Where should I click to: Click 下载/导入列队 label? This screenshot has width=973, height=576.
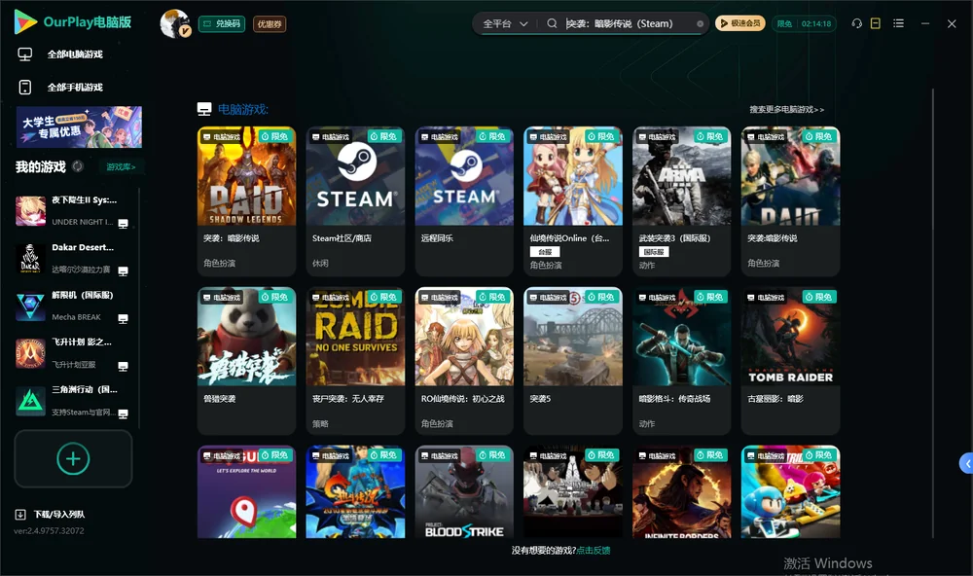pyautogui.click(x=59, y=514)
